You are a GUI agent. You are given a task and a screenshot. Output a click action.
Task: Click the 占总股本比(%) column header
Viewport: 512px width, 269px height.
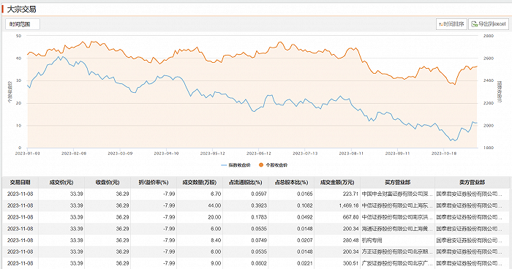(292, 183)
